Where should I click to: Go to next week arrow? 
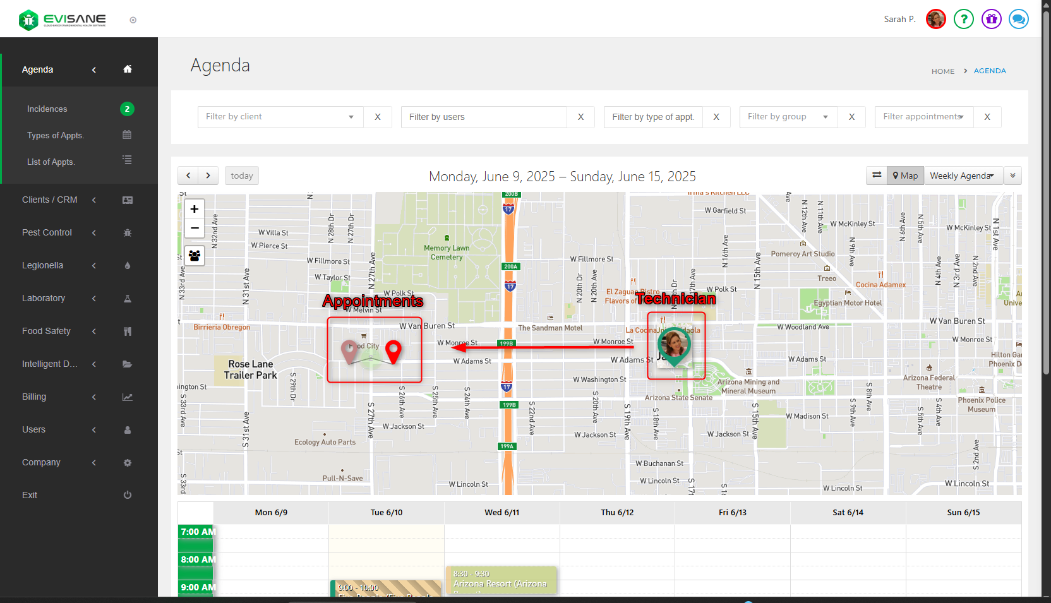(x=208, y=176)
